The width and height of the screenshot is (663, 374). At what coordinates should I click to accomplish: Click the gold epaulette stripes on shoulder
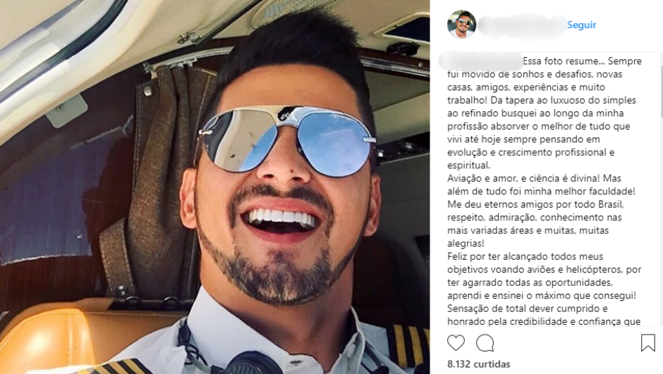click(x=408, y=346)
